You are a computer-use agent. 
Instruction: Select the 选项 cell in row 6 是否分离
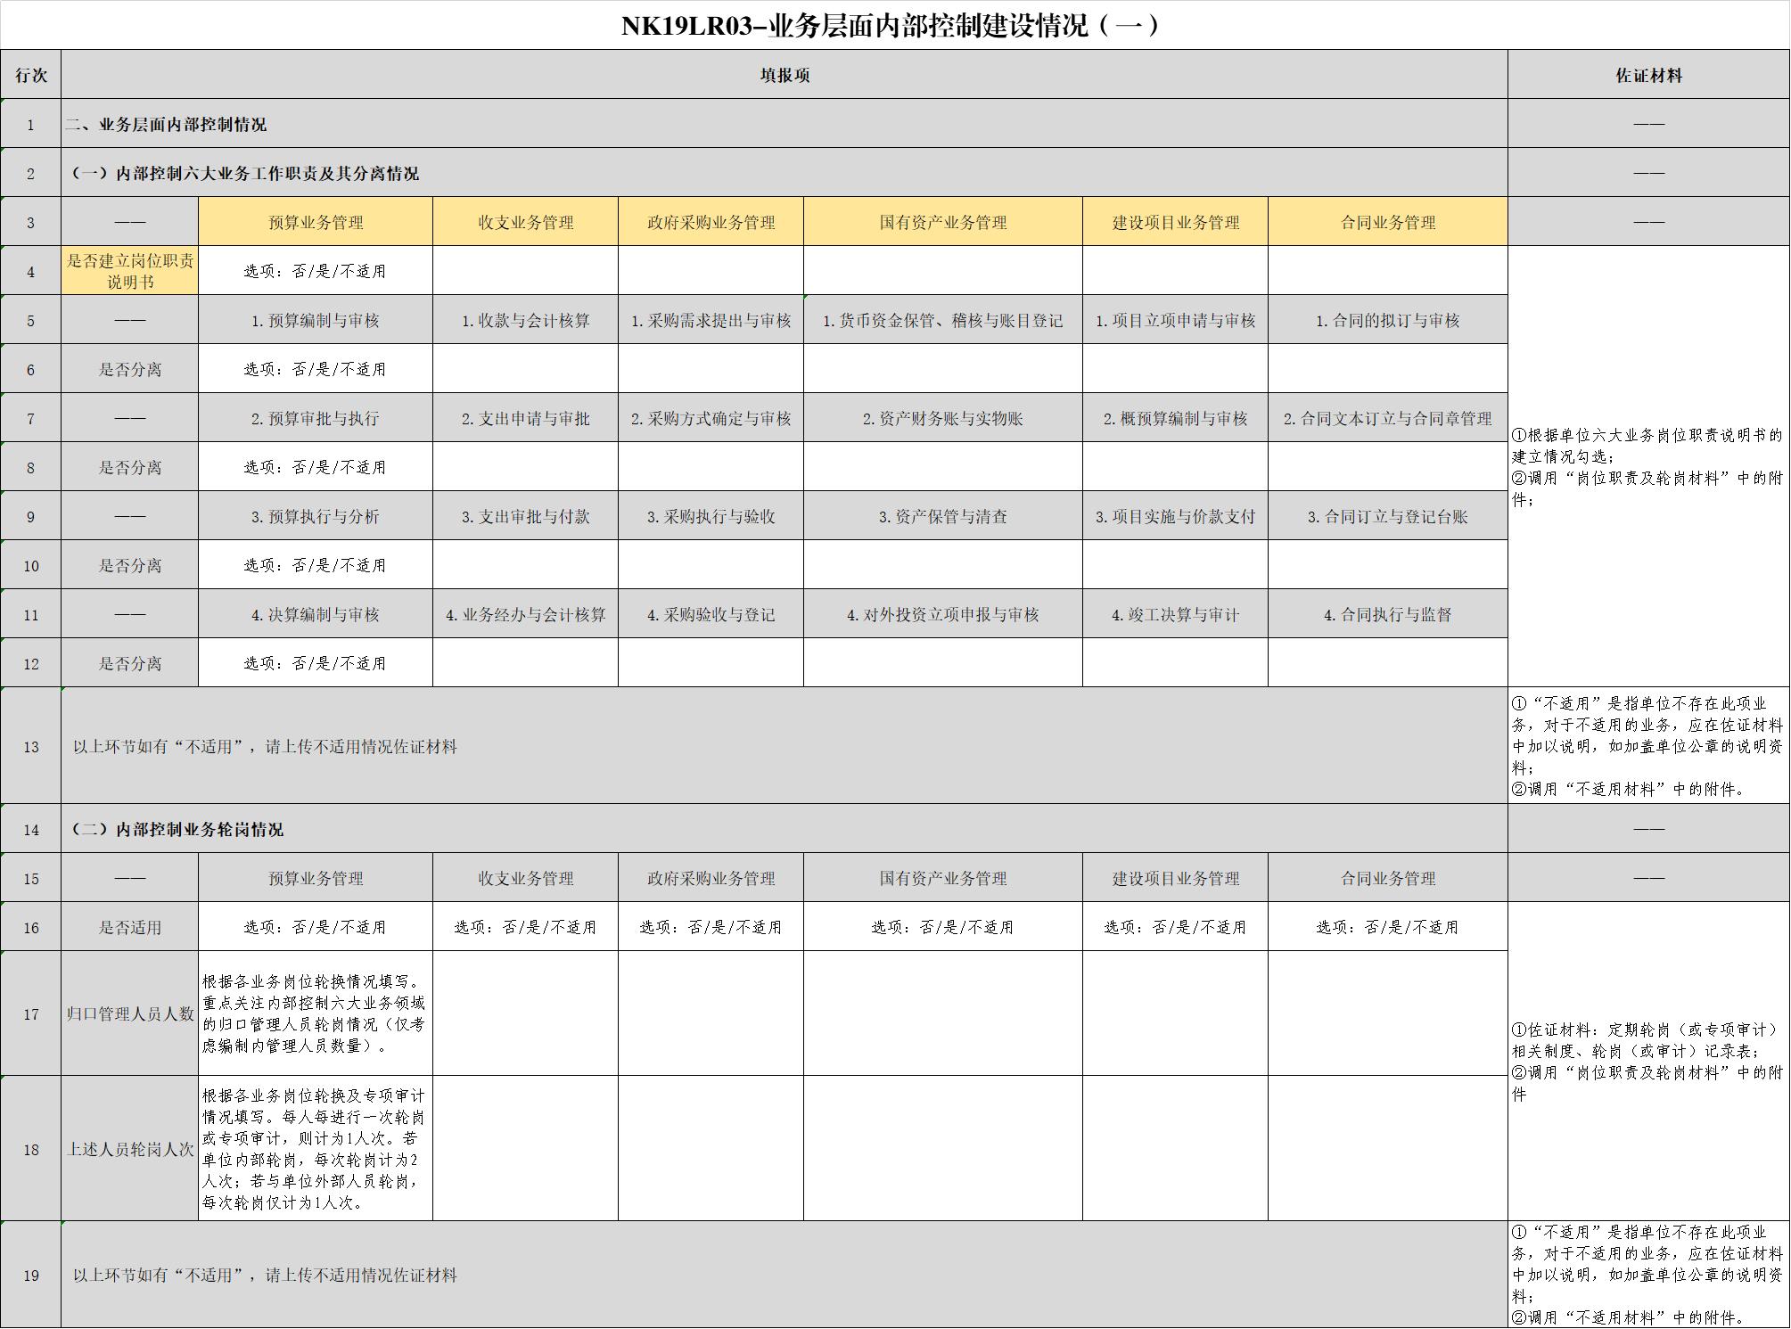(x=314, y=367)
